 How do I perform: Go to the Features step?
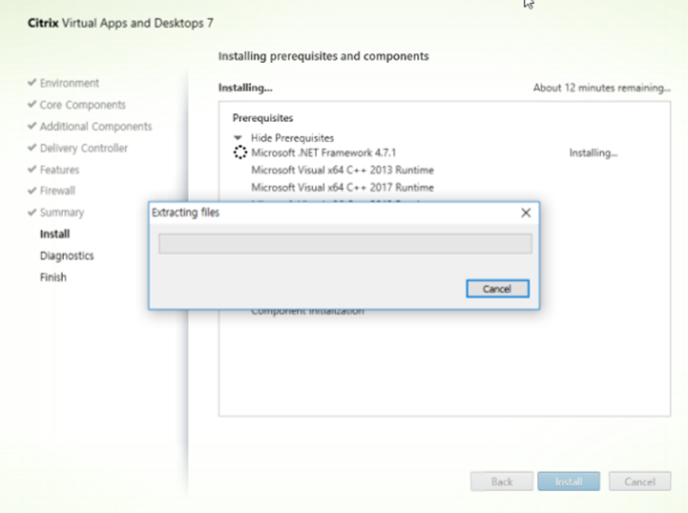60,170
